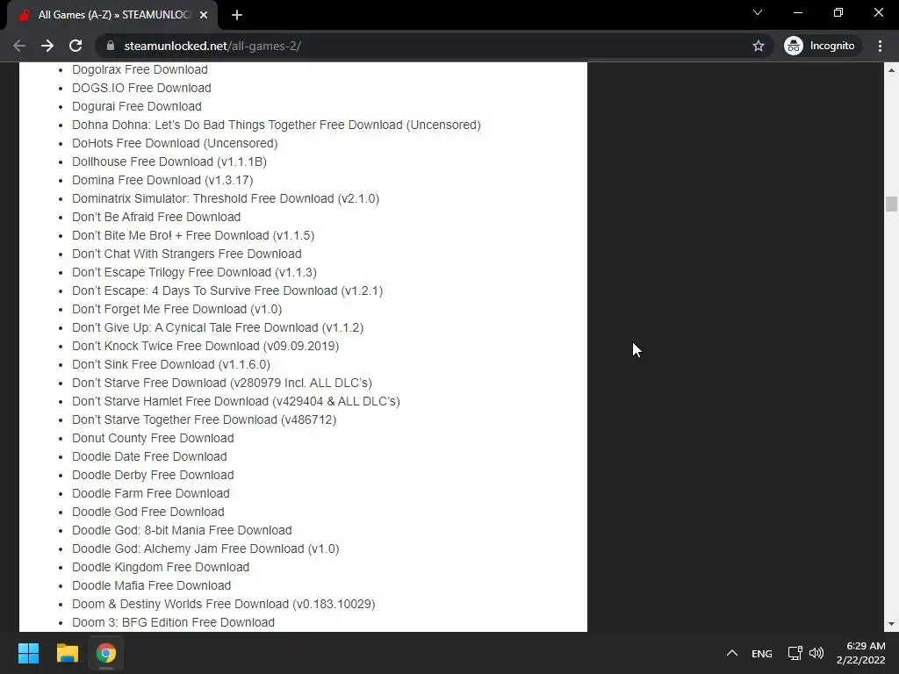The width and height of the screenshot is (899, 674).
Task: Open the Donut County Free Download link
Action: coord(153,438)
